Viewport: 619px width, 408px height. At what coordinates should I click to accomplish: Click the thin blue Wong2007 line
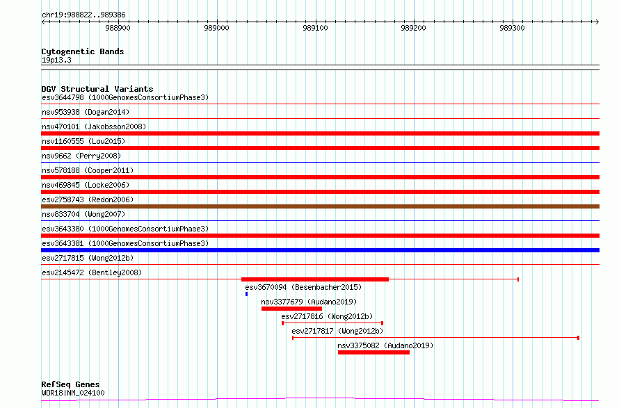[x=320, y=220]
